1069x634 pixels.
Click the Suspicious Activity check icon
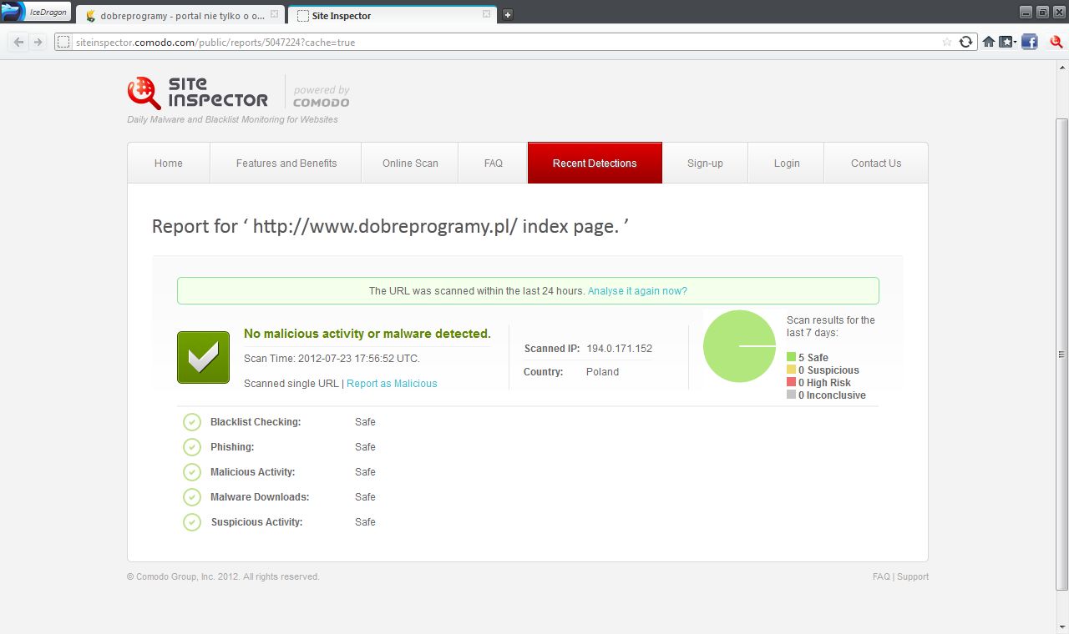[x=192, y=522]
